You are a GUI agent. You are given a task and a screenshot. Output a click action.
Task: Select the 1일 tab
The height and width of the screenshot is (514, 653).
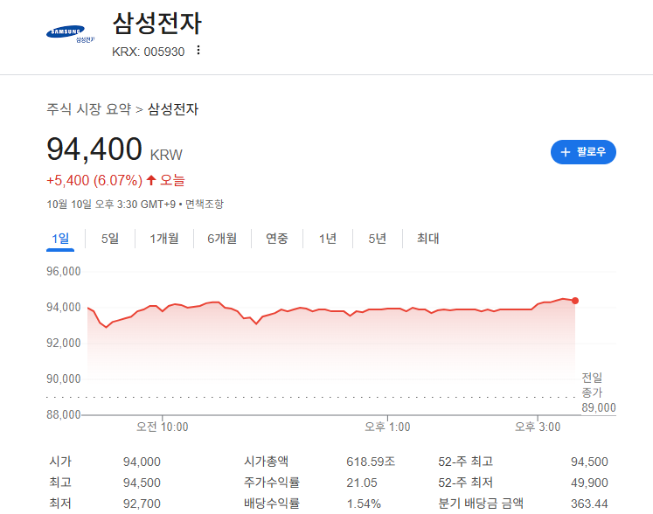60,239
